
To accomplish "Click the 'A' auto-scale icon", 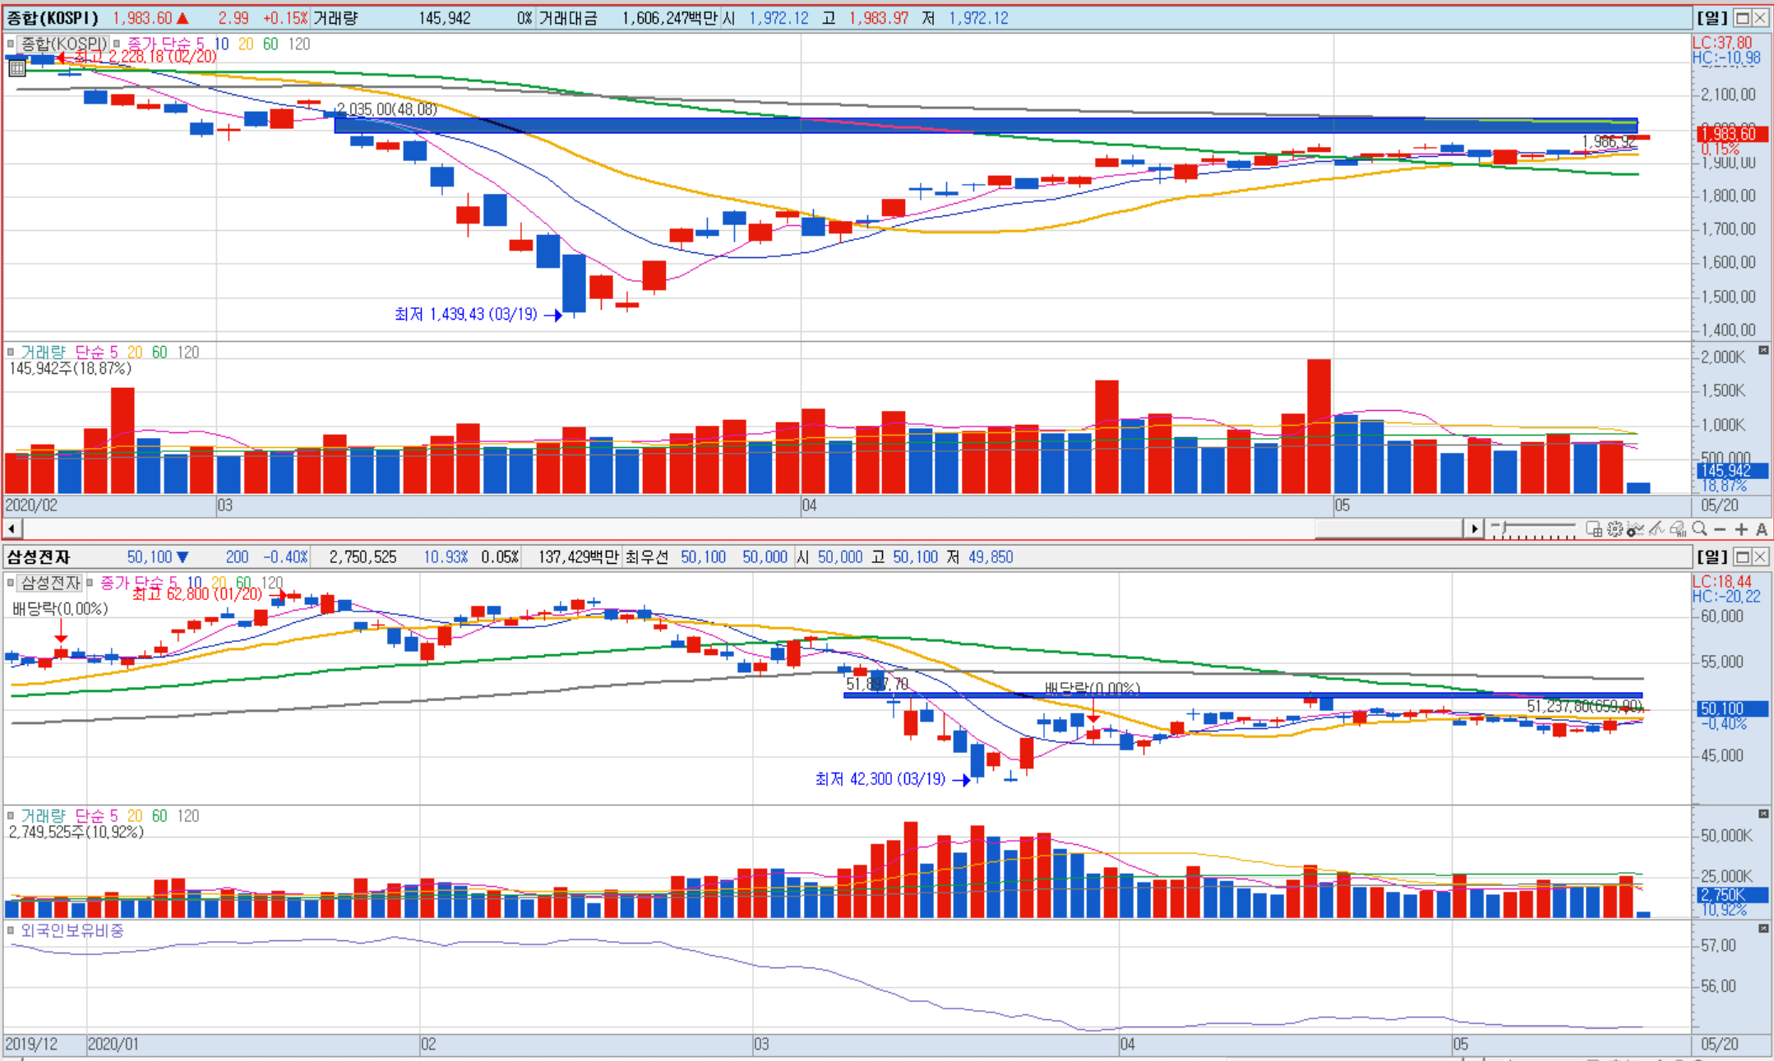I will [1762, 529].
